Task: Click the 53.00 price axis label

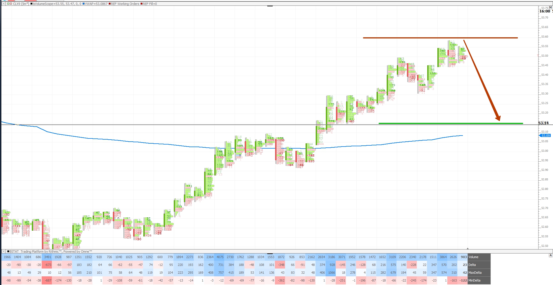Action: pyautogui.click(x=545, y=151)
